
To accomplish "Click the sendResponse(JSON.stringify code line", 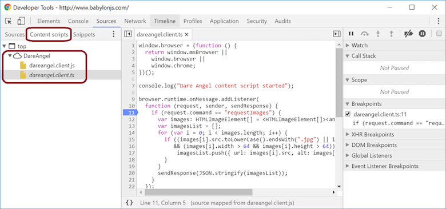I will 223,173.
